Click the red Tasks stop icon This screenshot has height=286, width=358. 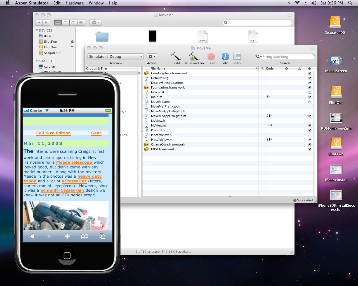coord(211,57)
